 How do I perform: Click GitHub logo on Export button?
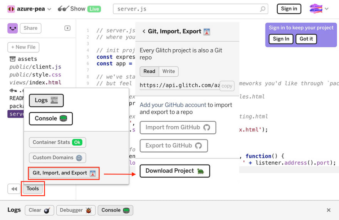point(198,146)
